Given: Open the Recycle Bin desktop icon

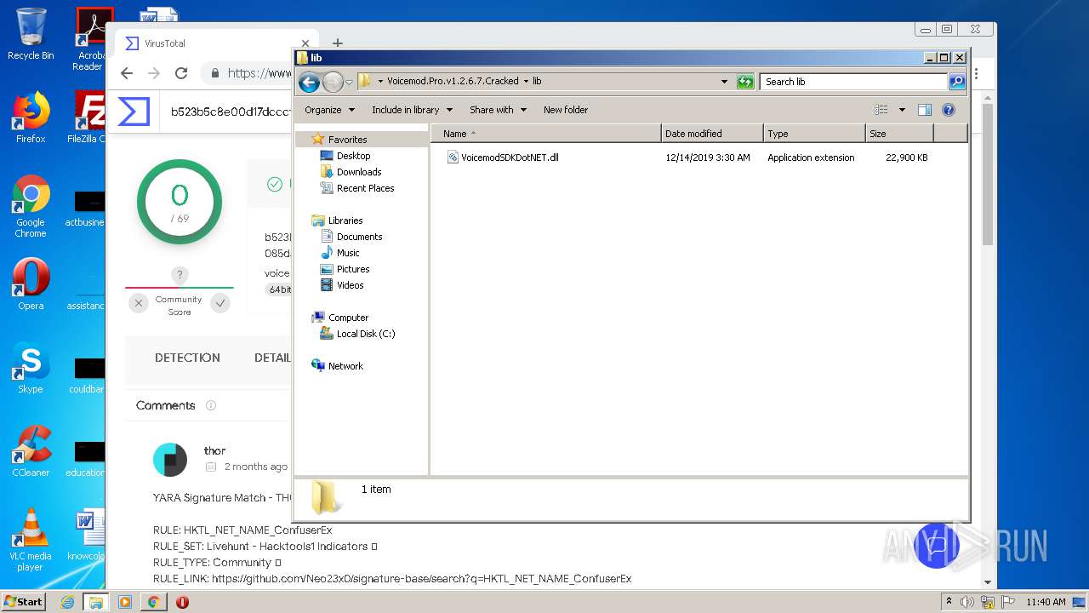Looking at the screenshot, I should pos(31,35).
